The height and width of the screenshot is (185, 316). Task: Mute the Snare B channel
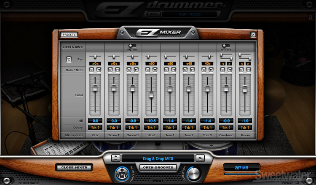click(x=136, y=70)
